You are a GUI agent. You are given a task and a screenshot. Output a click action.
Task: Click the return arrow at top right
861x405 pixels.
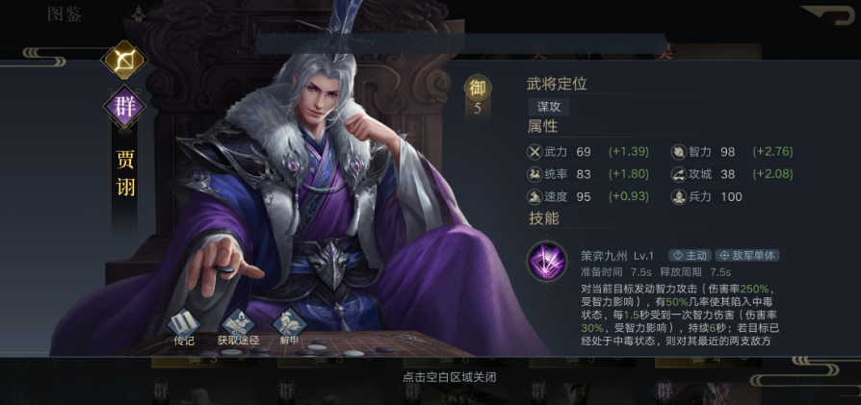point(829,13)
